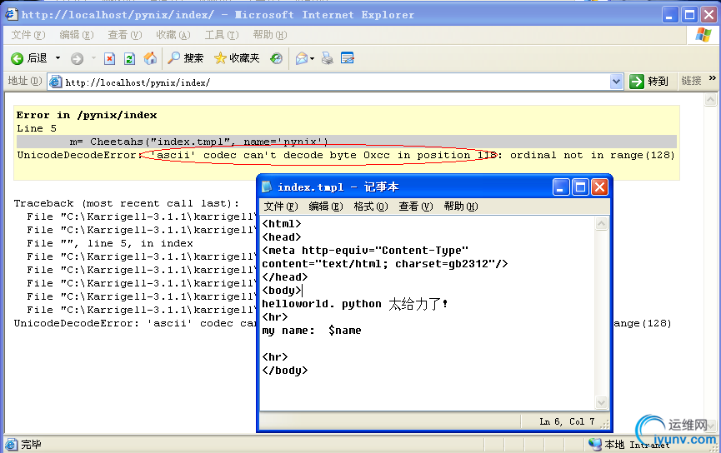Open Notepad 编辑(E) menu
This screenshot has width=721, height=453.
coord(326,207)
